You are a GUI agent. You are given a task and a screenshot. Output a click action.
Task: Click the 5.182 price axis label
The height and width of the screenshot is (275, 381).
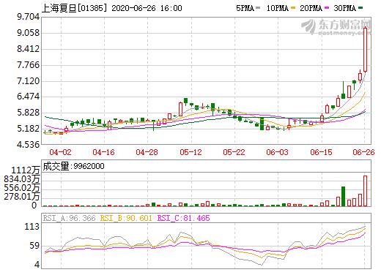[x=28, y=129]
